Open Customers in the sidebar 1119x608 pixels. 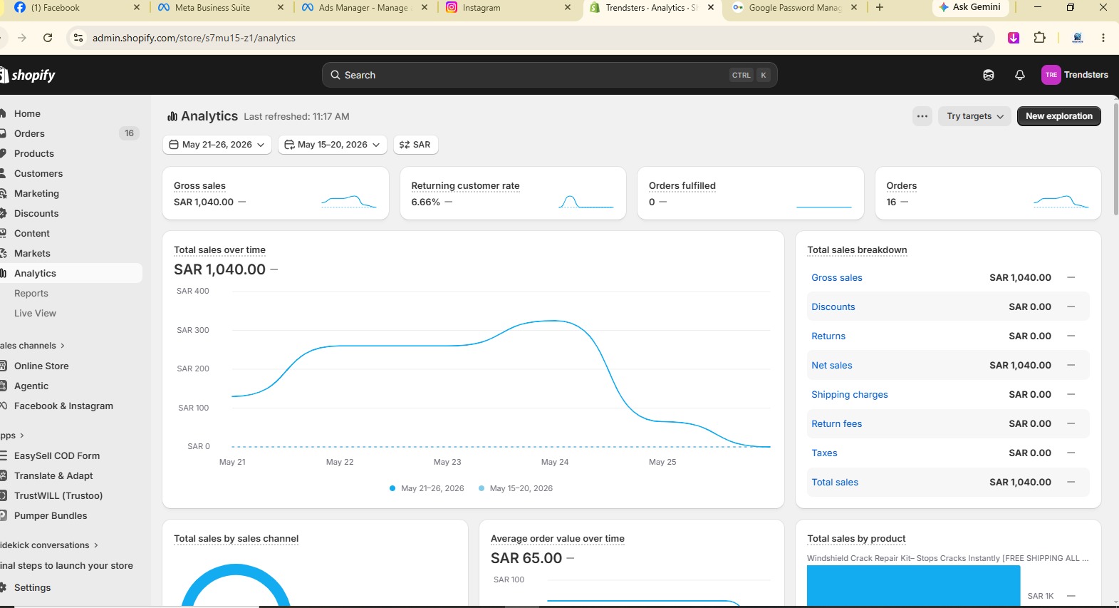pyautogui.click(x=38, y=173)
